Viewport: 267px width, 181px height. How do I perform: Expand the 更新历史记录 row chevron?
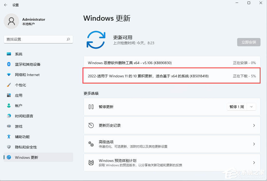pos(254,125)
